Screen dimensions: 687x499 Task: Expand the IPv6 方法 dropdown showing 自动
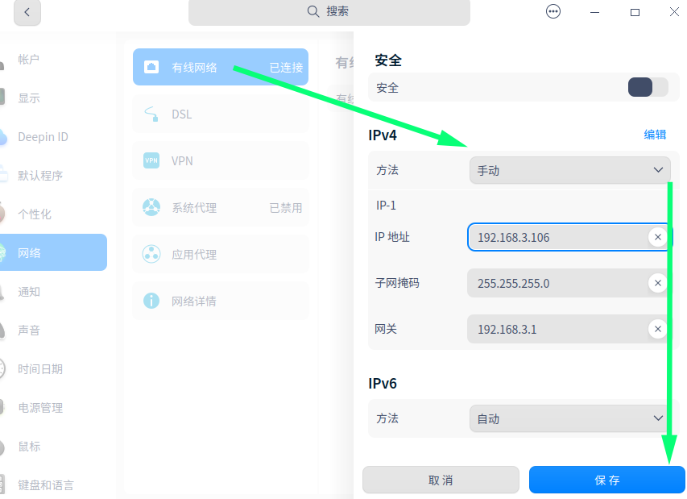click(569, 418)
